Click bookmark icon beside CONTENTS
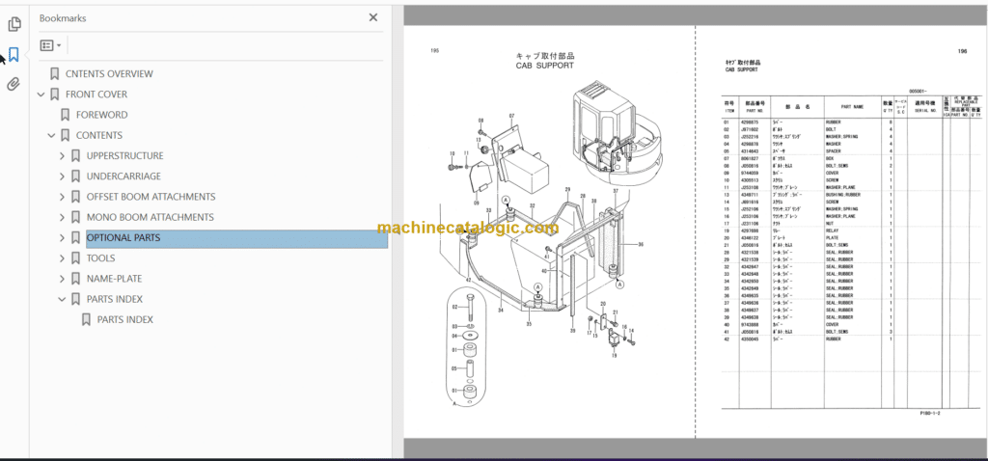Viewport: 988px width, 461px height. 65,135
